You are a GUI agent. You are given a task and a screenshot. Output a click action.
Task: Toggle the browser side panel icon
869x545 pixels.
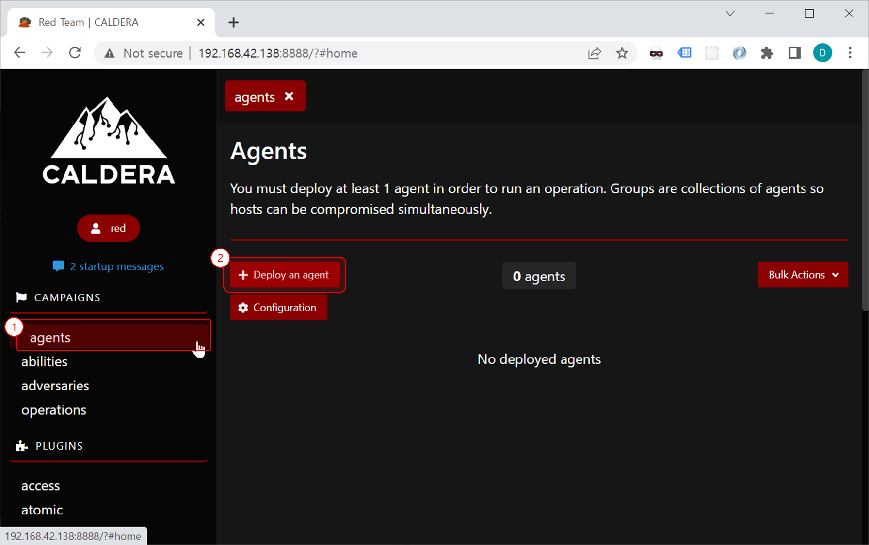794,53
